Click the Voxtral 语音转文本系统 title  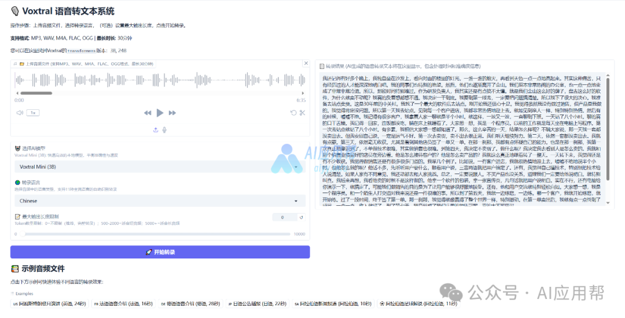pos(68,11)
